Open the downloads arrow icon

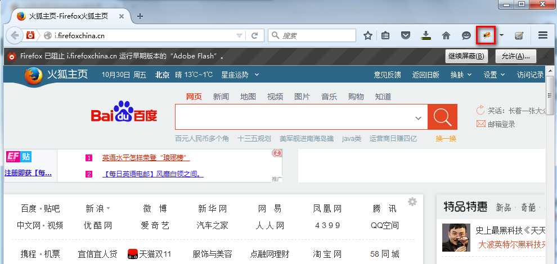click(x=425, y=35)
